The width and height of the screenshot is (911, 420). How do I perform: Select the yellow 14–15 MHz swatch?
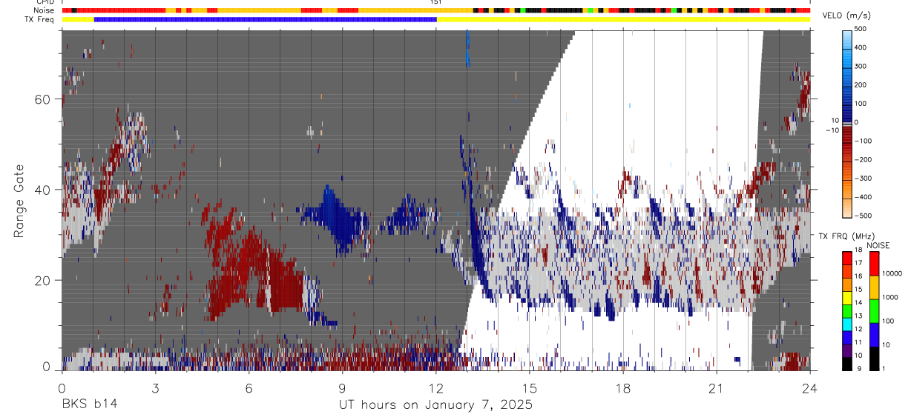point(847,297)
